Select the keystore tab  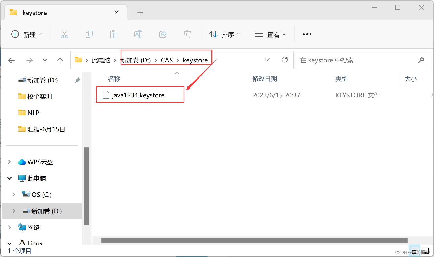coord(35,13)
